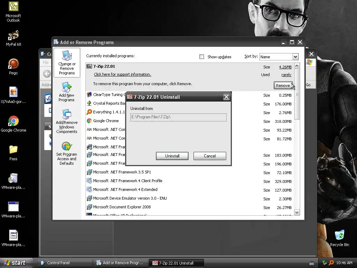357x268 pixels.
Task: Open File menu in Control Panel window
Action: tap(46, 62)
